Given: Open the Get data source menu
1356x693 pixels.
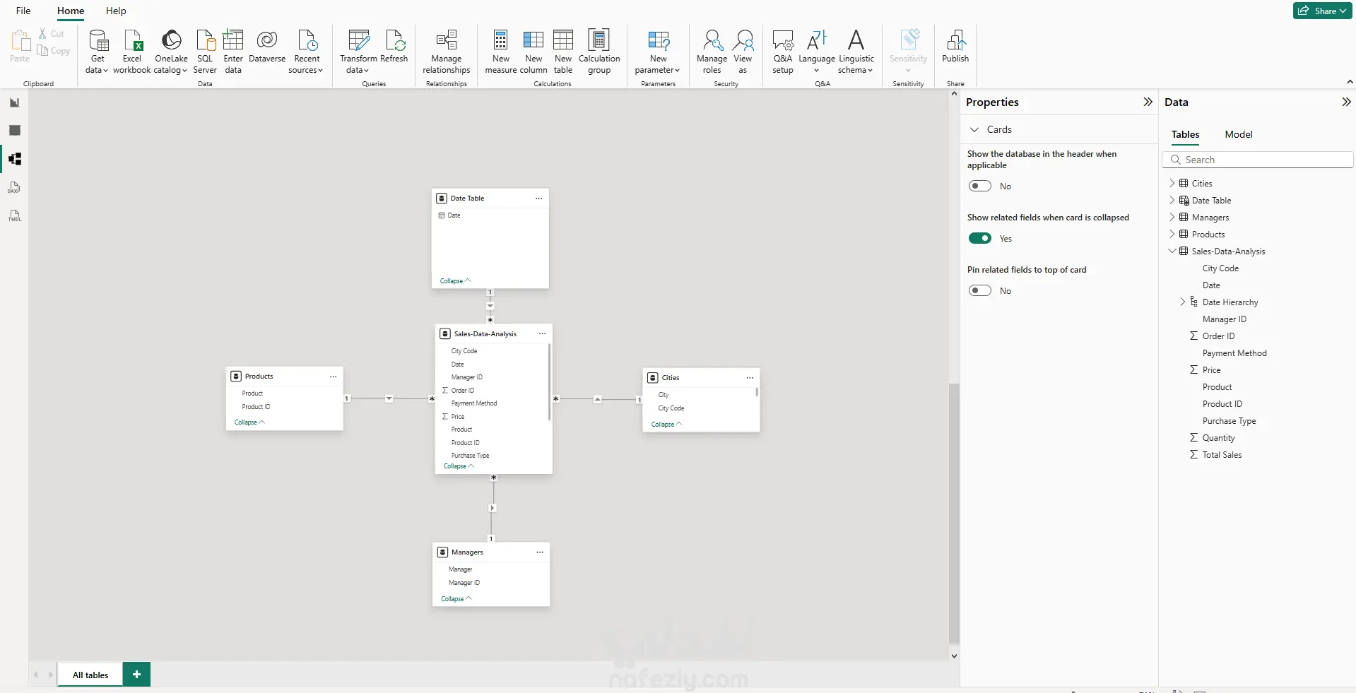Looking at the screenshot, I should coord(97,52).
